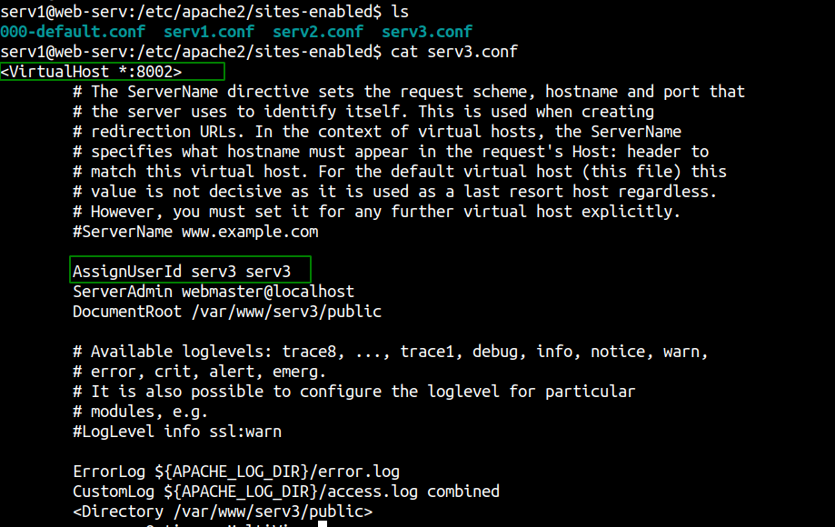
Task: Click the DocumentRoot /var/www/serv3/public line
Action: pyautogui.click(x=227, y=312)
